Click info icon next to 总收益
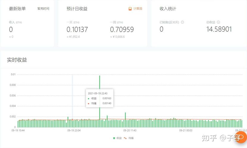 pos(218,22)
